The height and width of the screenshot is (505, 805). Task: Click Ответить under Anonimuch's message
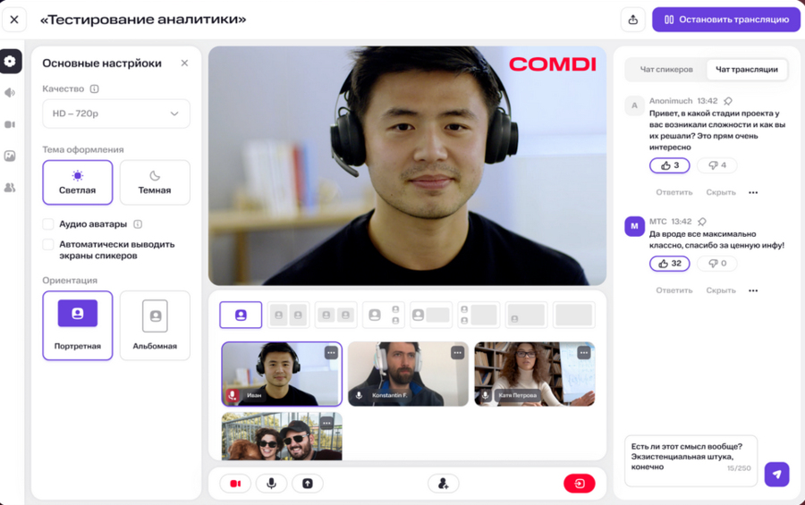coord(674,192)
